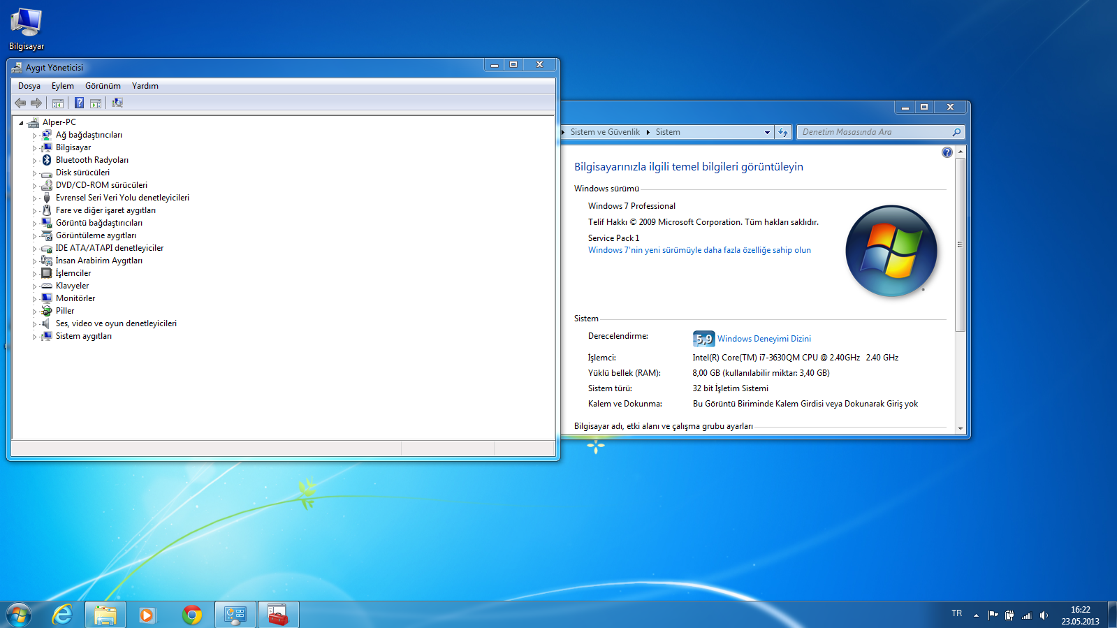The height and width of the screenshot is (628, 1117).
Task: Click the 5,9 experience index score badge
Action: [703, 339]
